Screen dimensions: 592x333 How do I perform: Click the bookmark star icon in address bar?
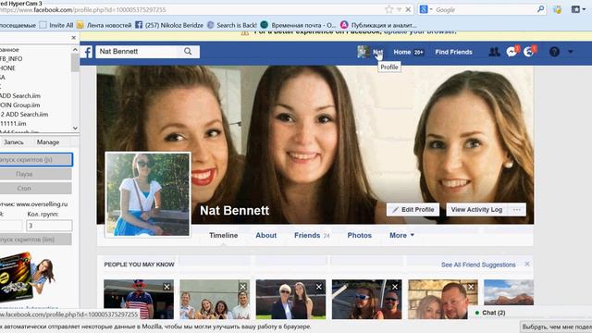(x=388, y=10)
